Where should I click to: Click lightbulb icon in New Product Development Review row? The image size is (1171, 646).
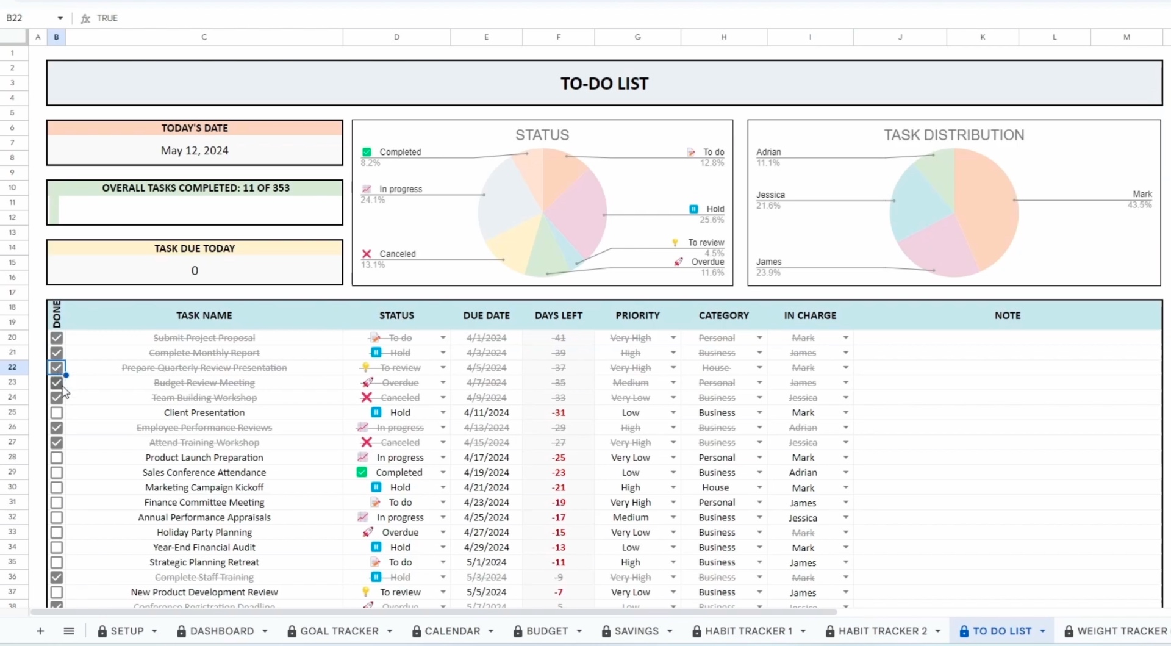point(365,592)
